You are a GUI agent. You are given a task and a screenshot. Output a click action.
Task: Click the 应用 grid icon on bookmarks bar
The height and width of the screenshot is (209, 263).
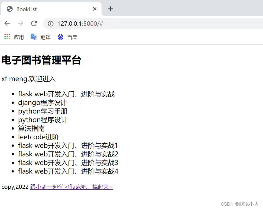tap(7, 37)
